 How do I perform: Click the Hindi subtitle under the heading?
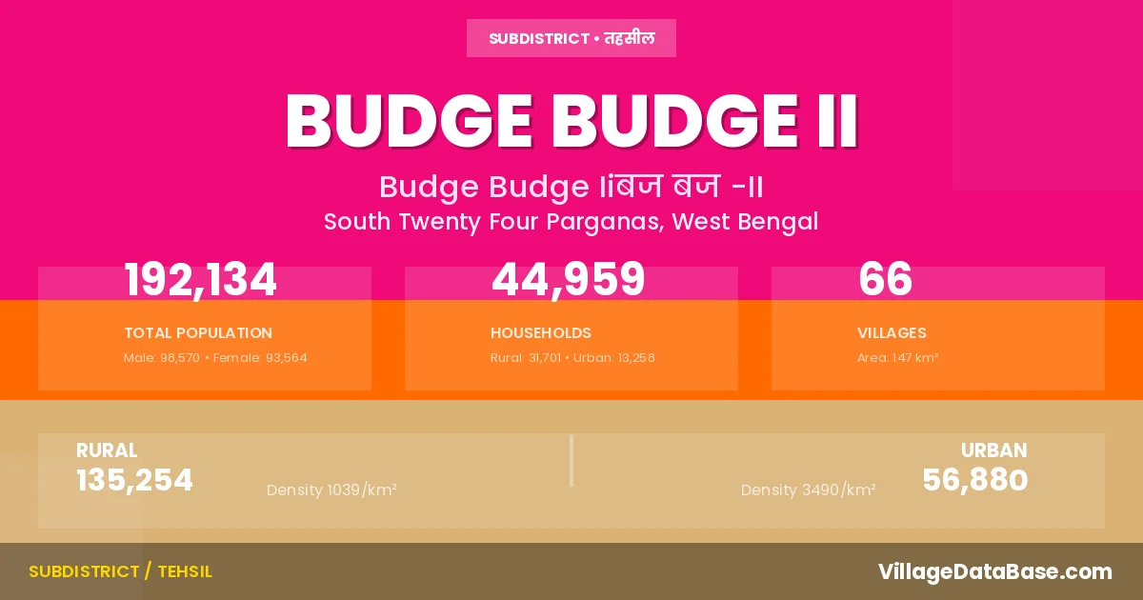[571, 187]
